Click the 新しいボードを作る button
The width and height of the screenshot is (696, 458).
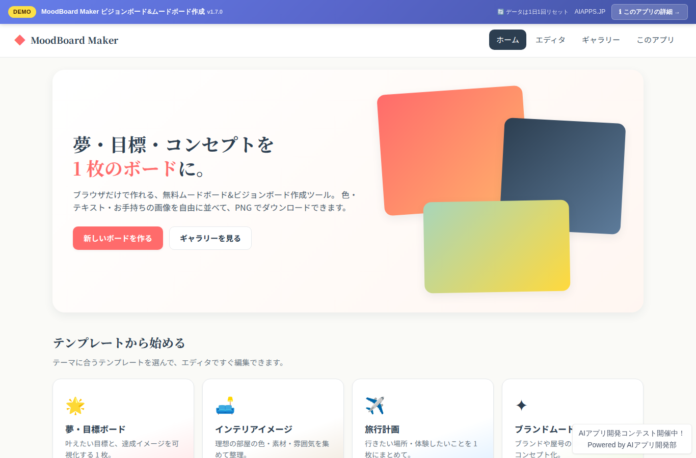tap(118, 238)
